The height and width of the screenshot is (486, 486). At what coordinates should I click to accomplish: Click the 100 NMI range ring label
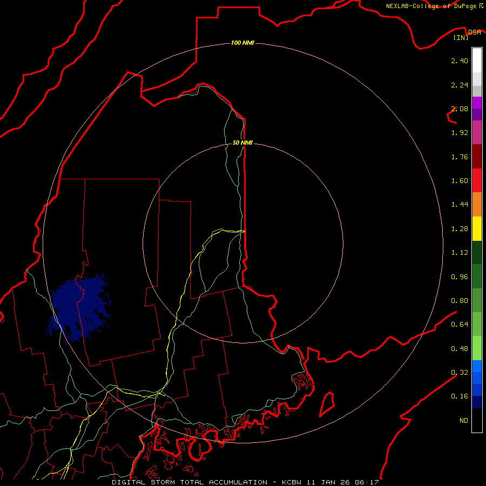coord(242,43)
